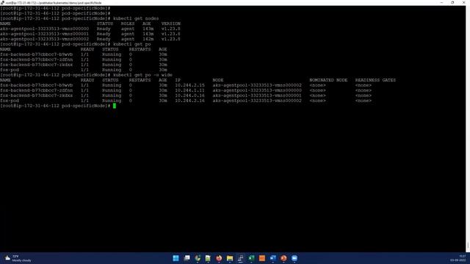The height and width of the screenshot is (264, 470).
Task: Click the IP column header
Action: pos(178,80)
